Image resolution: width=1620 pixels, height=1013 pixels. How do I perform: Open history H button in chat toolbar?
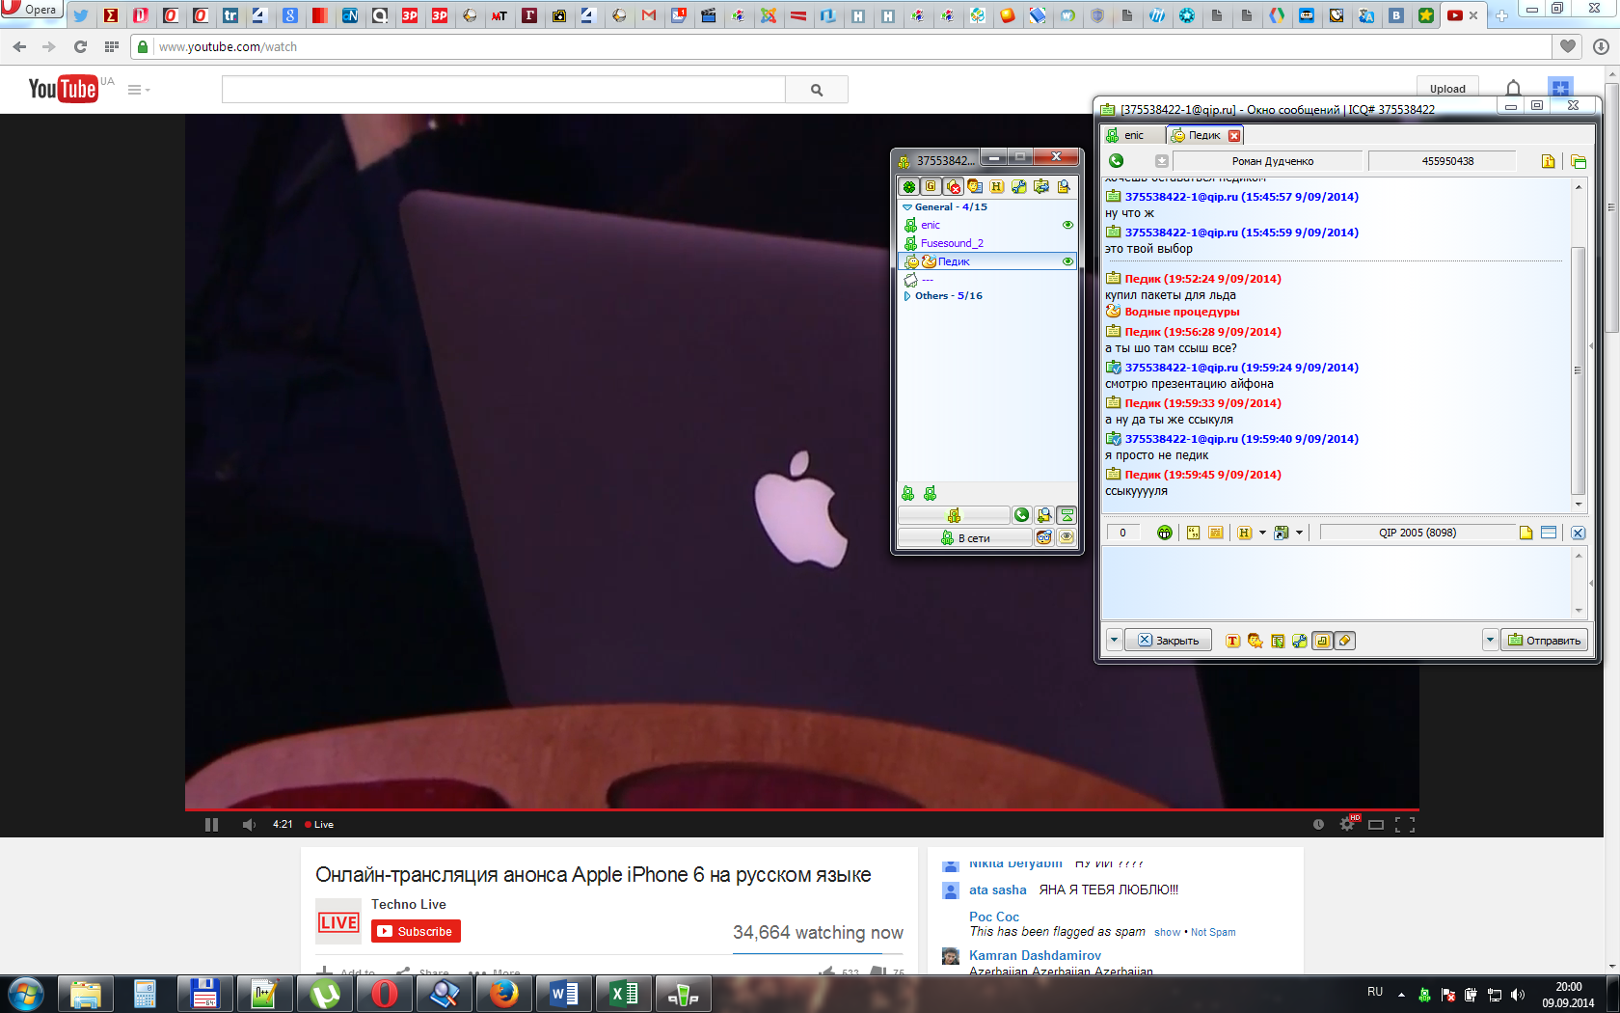(x=1245, y=533)
